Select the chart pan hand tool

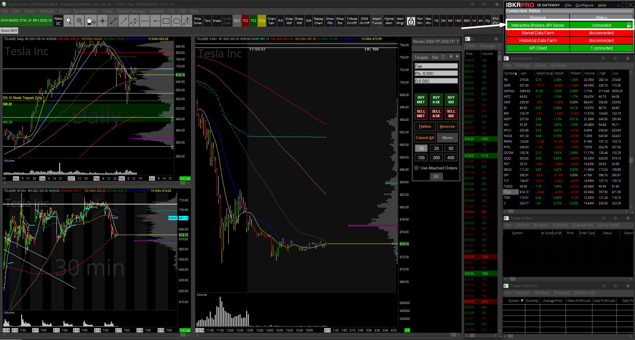point(91,21)
